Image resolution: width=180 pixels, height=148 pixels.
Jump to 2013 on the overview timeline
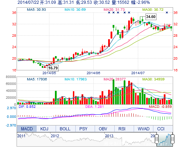coord(109,136)
